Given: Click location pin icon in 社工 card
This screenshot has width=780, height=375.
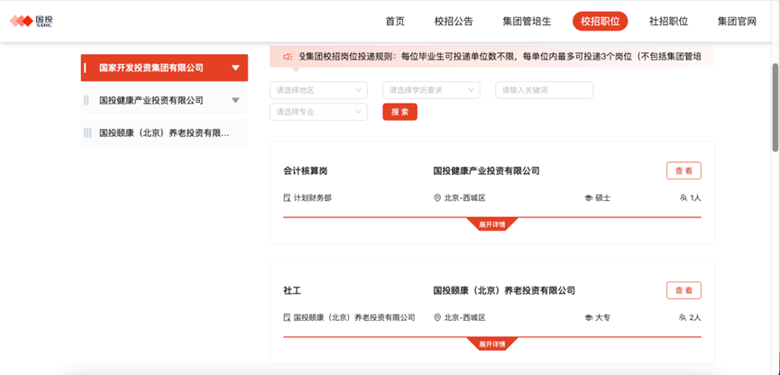Looking at the screenshot, I should click(x=437, y=317).
